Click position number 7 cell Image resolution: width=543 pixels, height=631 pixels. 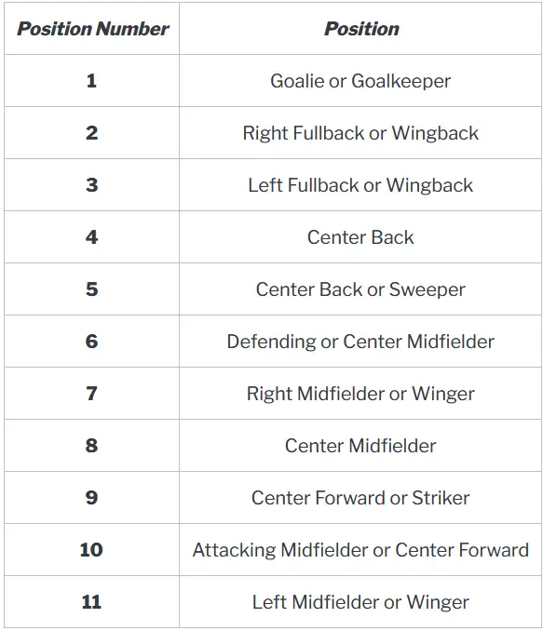pos(92,393)
